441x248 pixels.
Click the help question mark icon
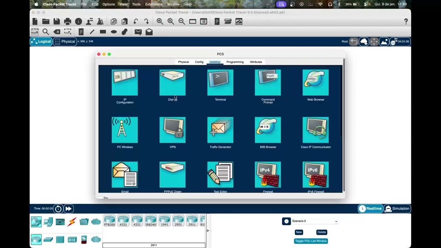(406, 21)
